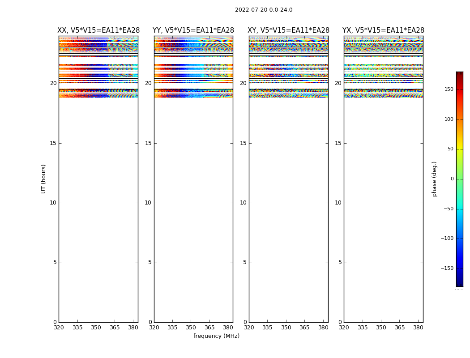Select the YY panel title
Image resolution: width=470 pixels, height=358 pixels.
[193, 30]
